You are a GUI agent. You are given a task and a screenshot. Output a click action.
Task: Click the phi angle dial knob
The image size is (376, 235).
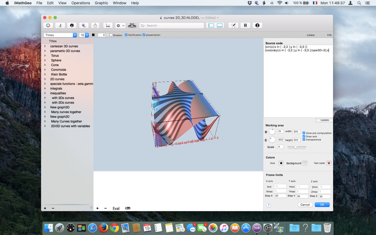point(272,132)
